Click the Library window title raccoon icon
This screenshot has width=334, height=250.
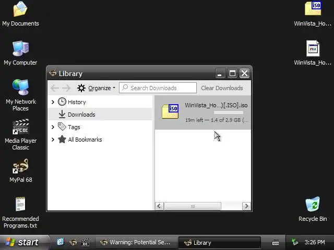(x=53, y=73)
